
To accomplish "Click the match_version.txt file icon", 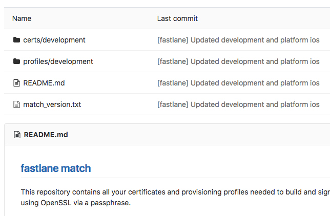I will click(16, 104).
